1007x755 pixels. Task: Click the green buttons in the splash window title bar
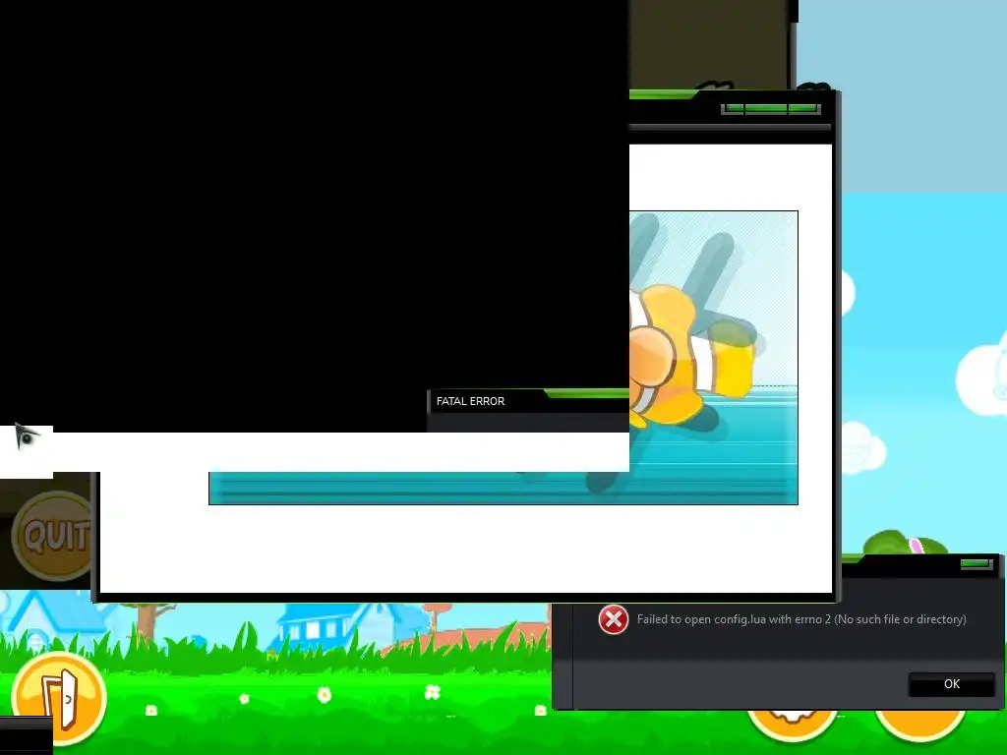click(771, 108)
